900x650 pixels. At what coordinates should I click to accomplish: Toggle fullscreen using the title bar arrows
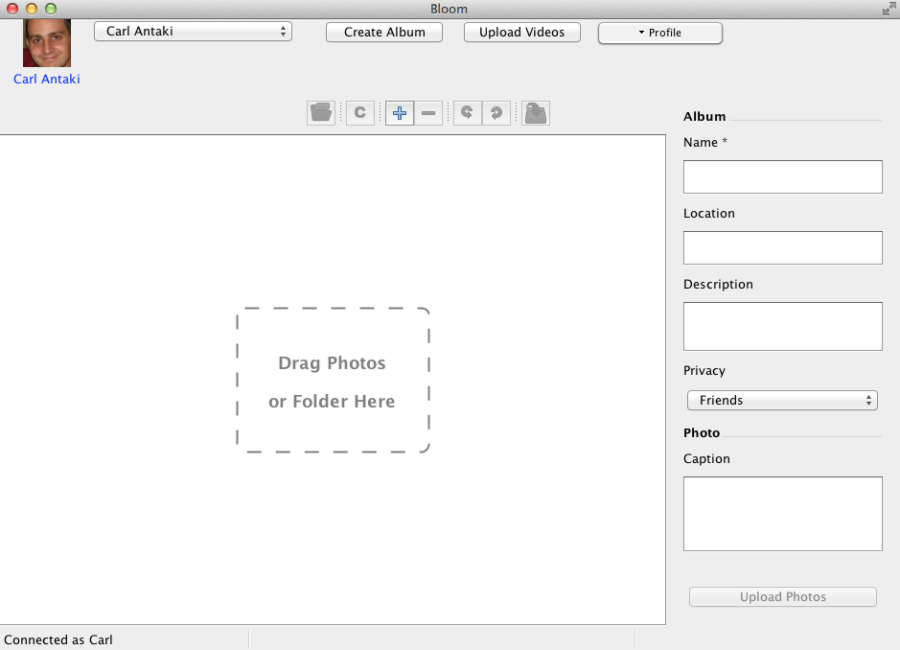click(888, 9)
